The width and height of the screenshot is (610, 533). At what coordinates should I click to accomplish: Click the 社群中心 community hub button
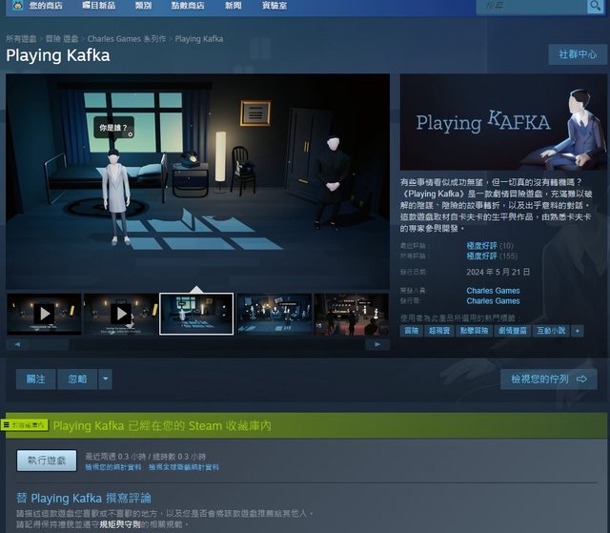click(x=578, y=54)
